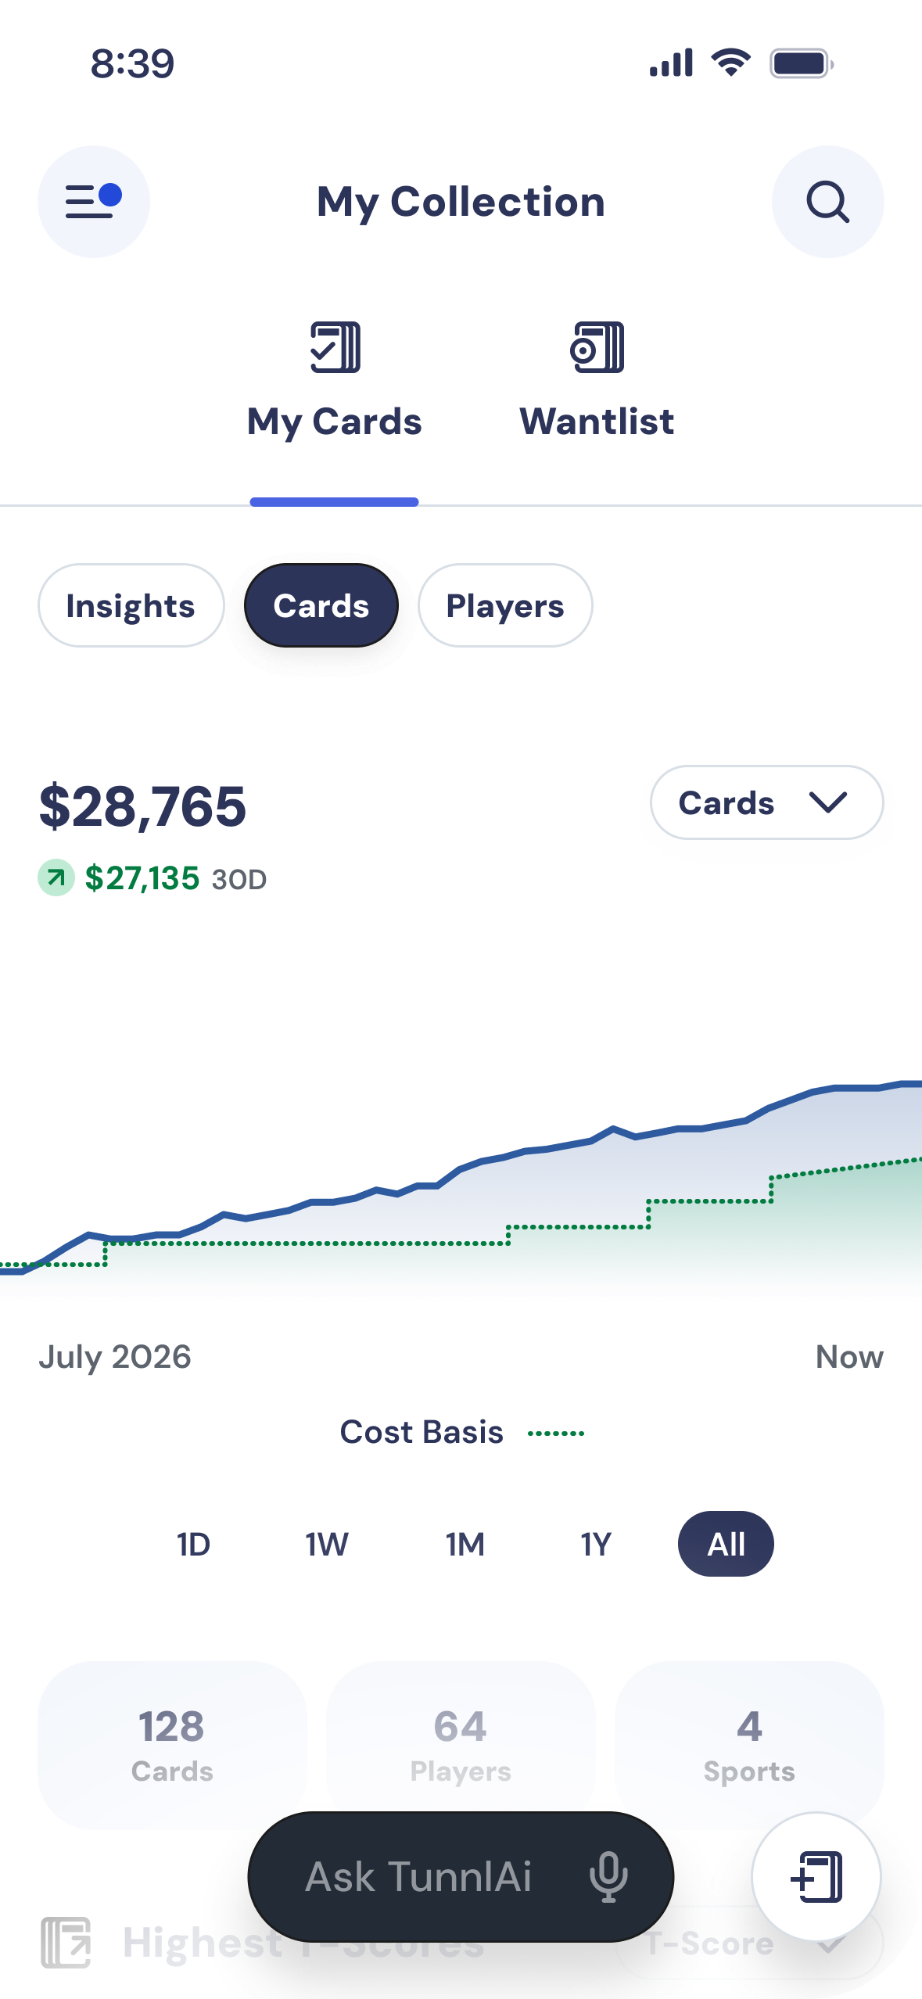The height and width of the screenshot is (1999, 922).
Task: Switch to the Insights pill tab
Action: tap(131, 605)
